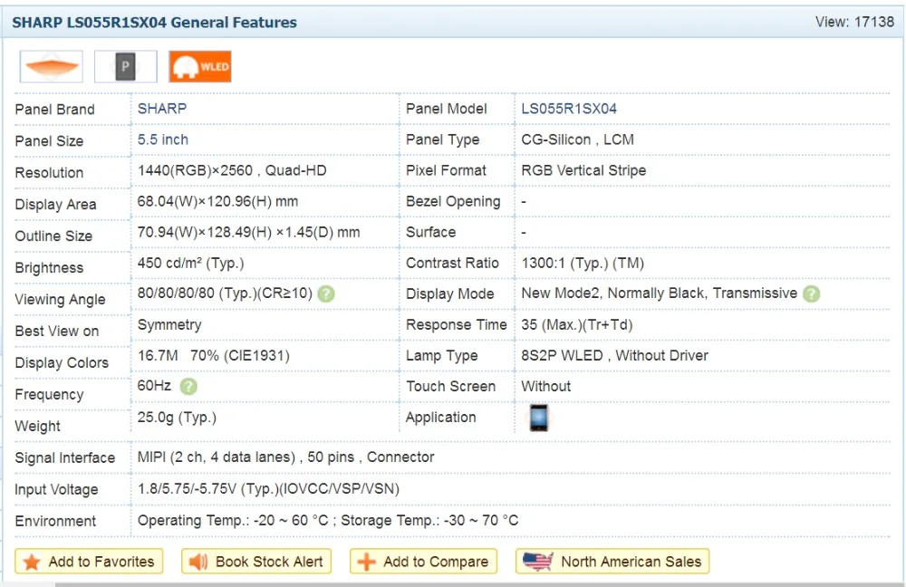This screenshot has height=587, width=906.
Task: Click the '25.0g (Typ.)' weight value
Action: point(177,417)
